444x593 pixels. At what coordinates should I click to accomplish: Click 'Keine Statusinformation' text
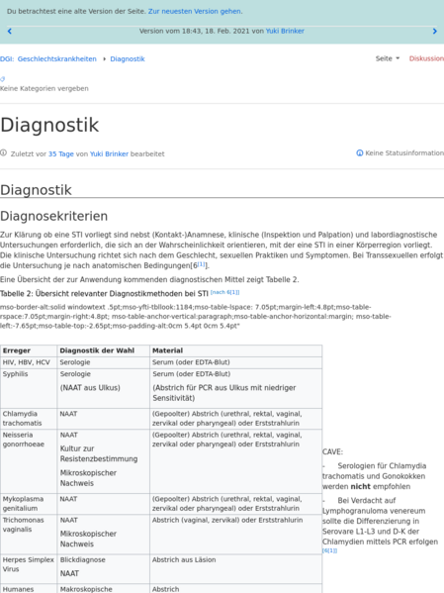point(404,153)
